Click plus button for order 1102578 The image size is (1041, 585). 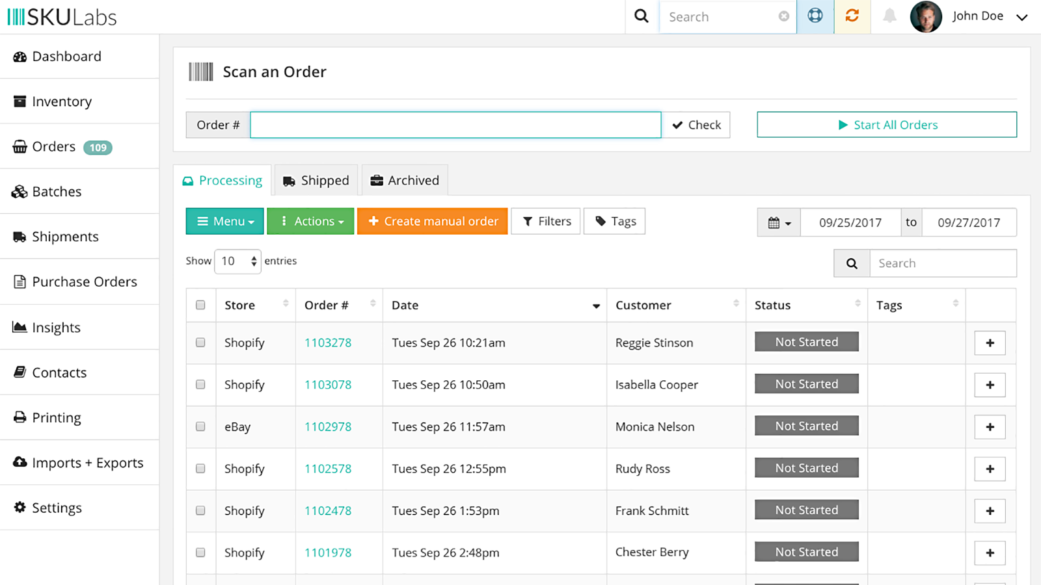(x=990, y=469)
